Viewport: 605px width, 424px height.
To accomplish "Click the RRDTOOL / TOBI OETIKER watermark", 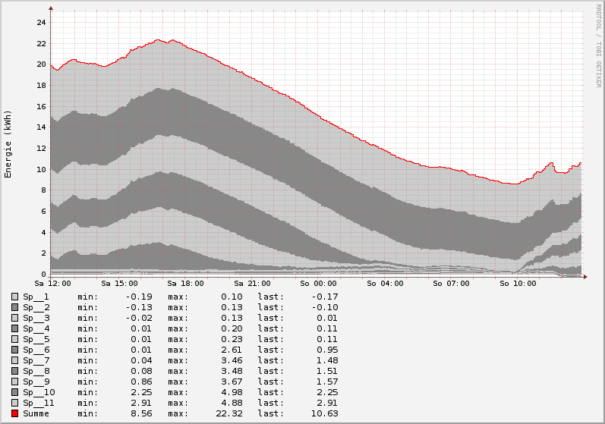I will (x=598, y=45).
